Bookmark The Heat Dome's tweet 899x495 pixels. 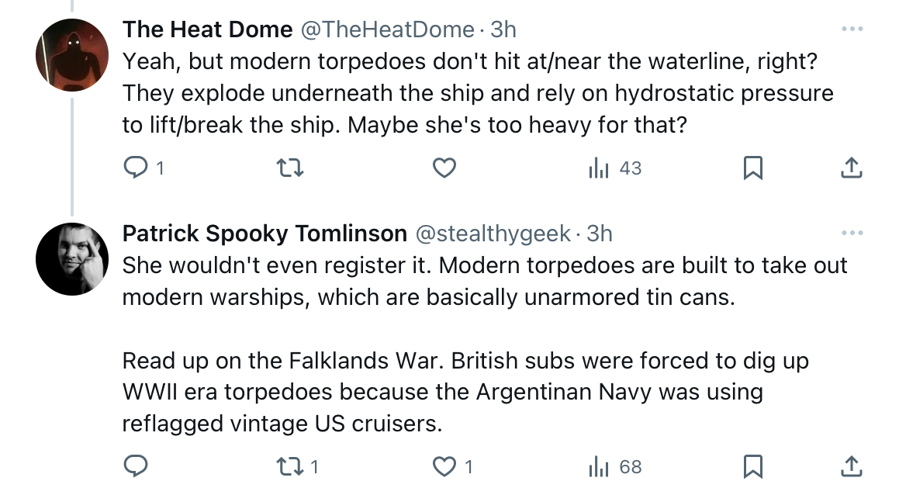pos(753,168)
